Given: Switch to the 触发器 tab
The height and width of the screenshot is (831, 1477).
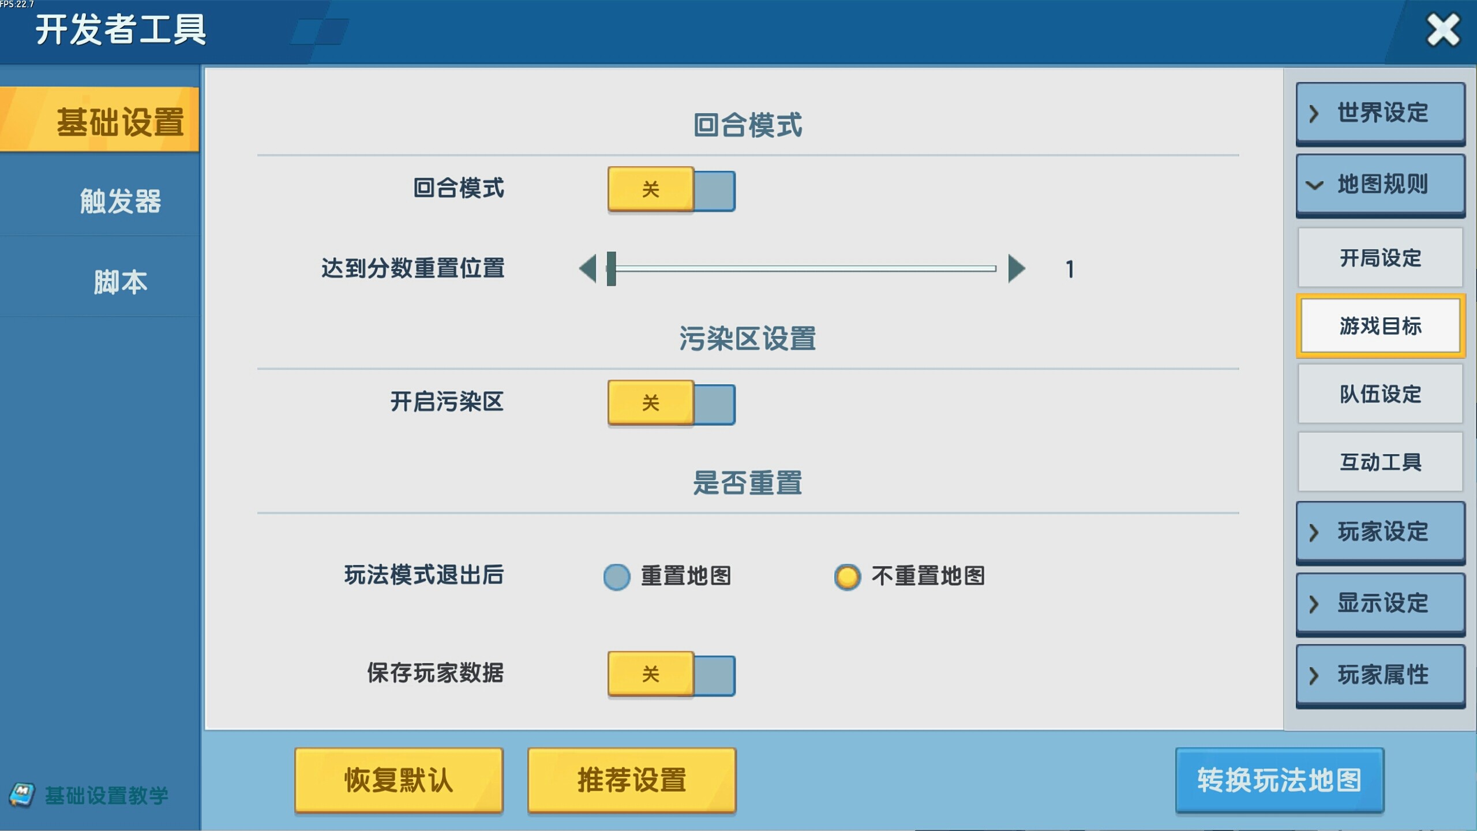Looking at the screenshot, I should click(120, 201).
